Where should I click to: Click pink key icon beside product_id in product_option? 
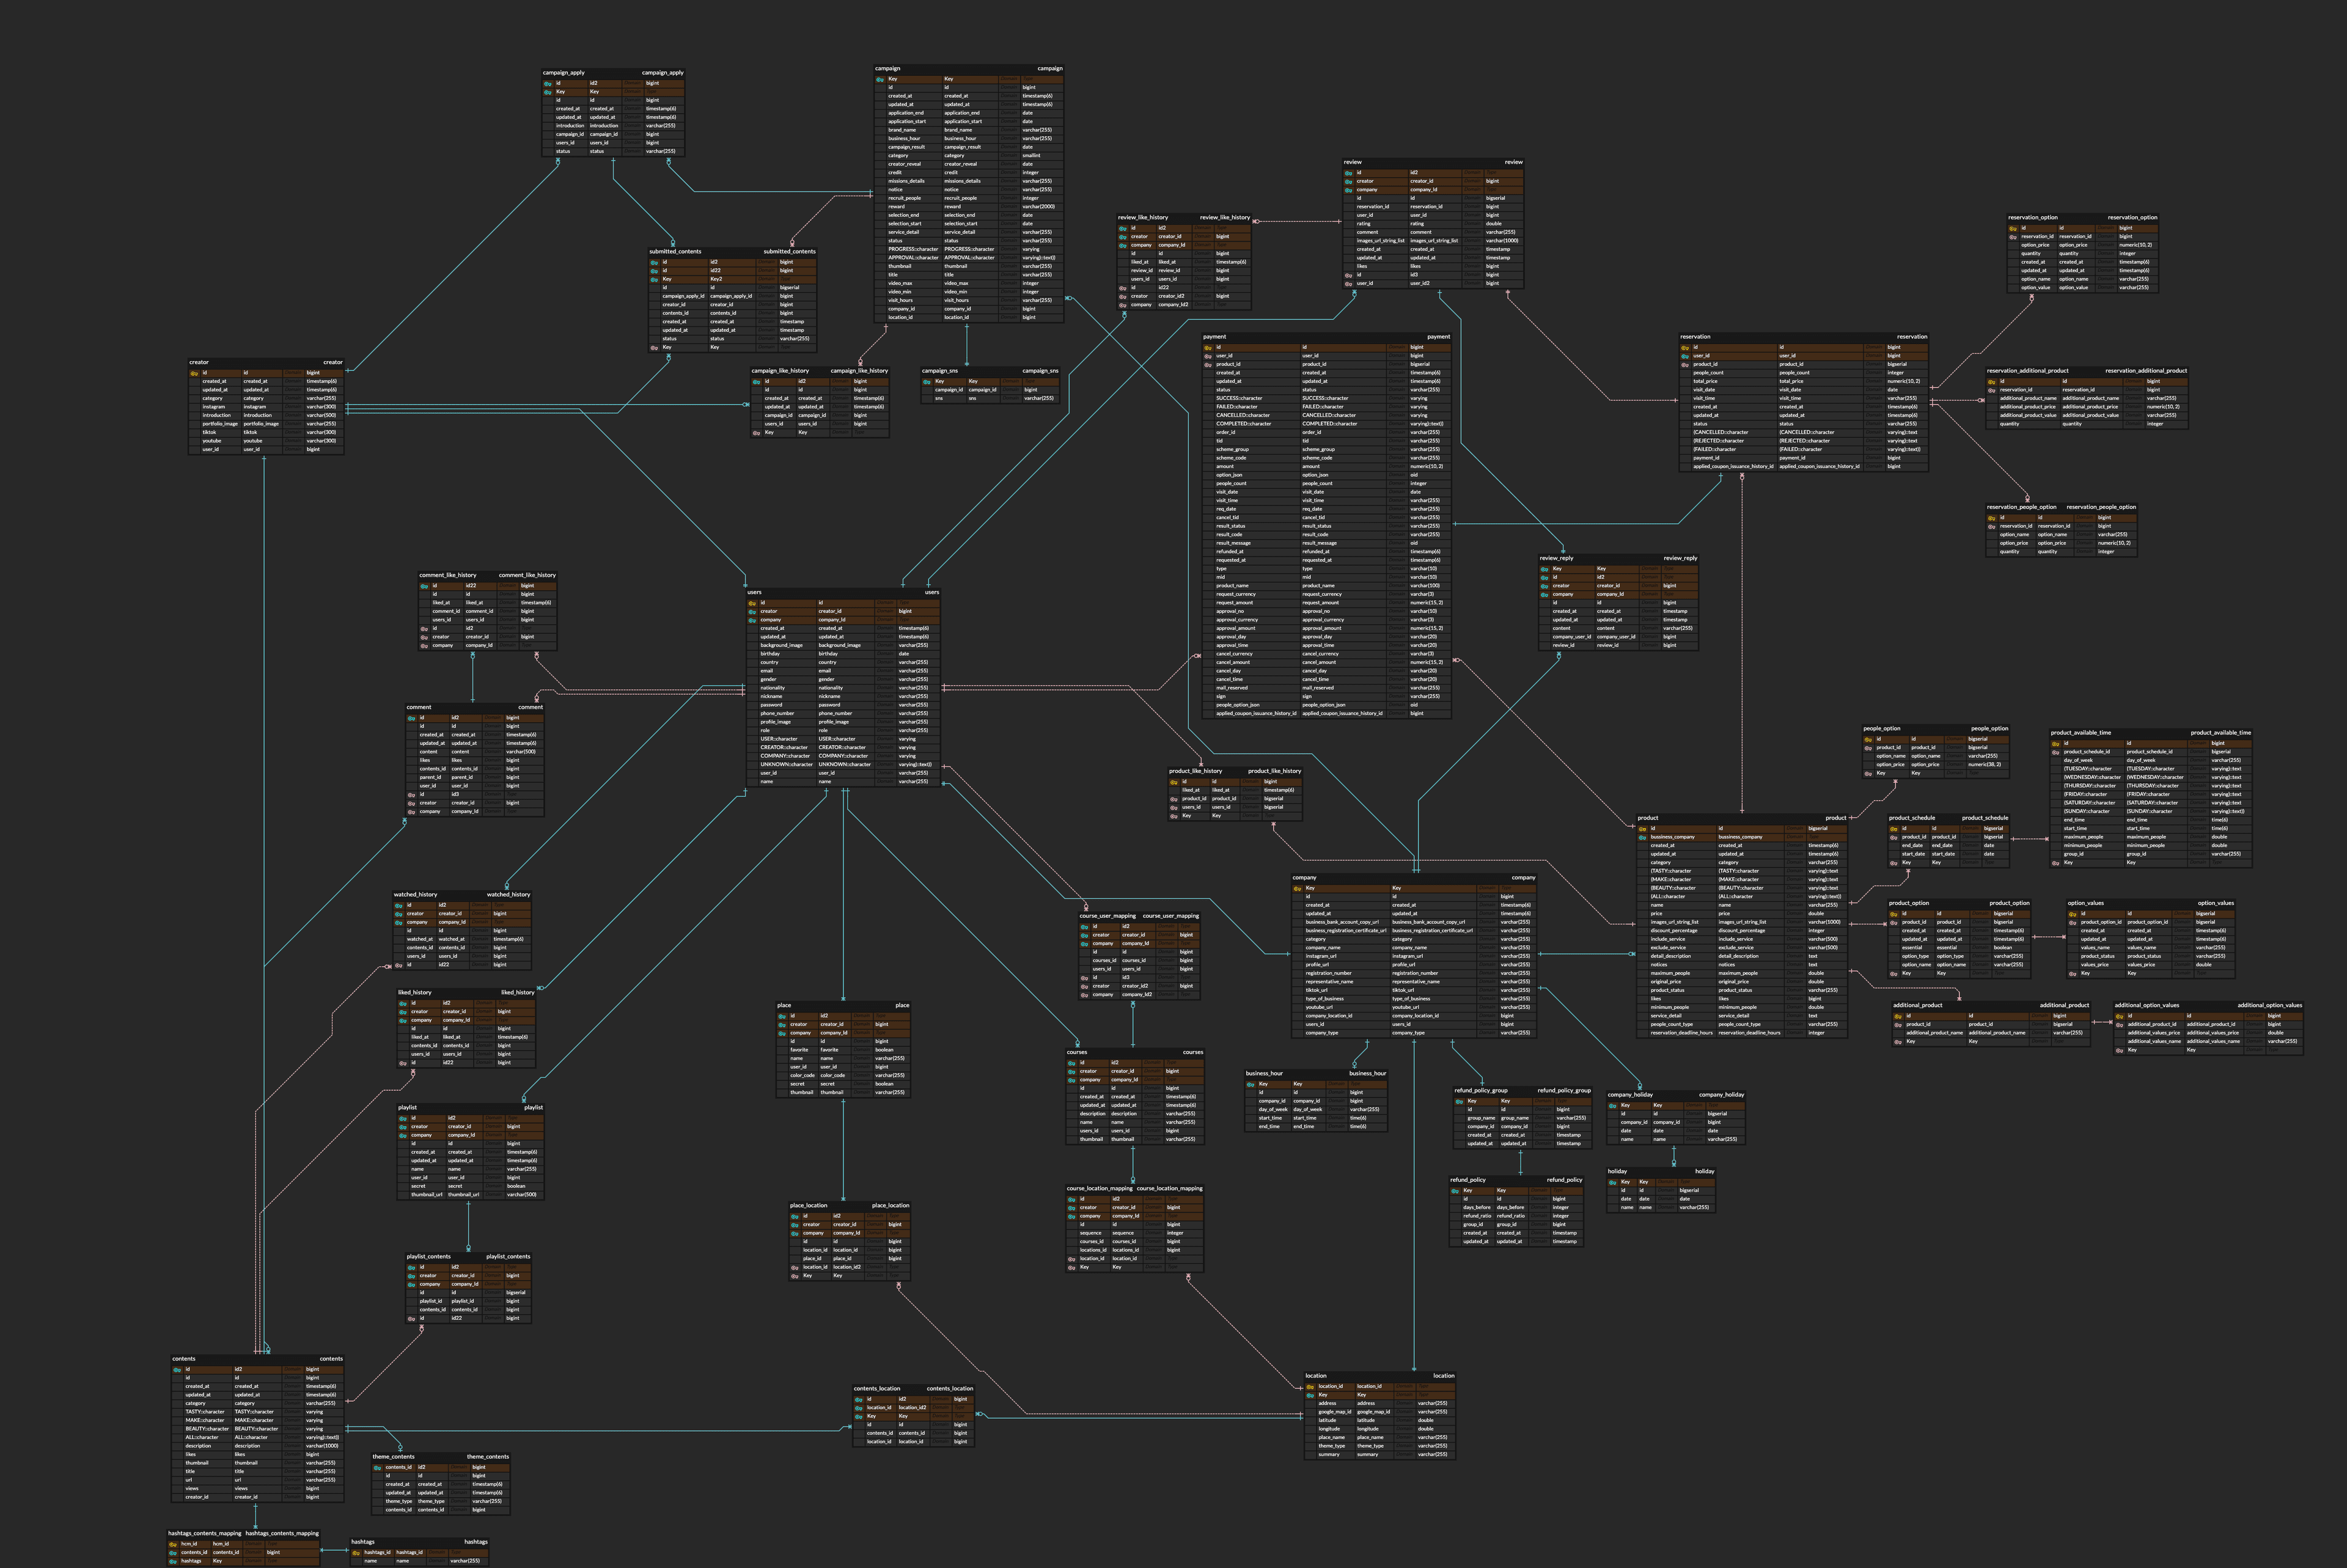[x=1893, y=922]
